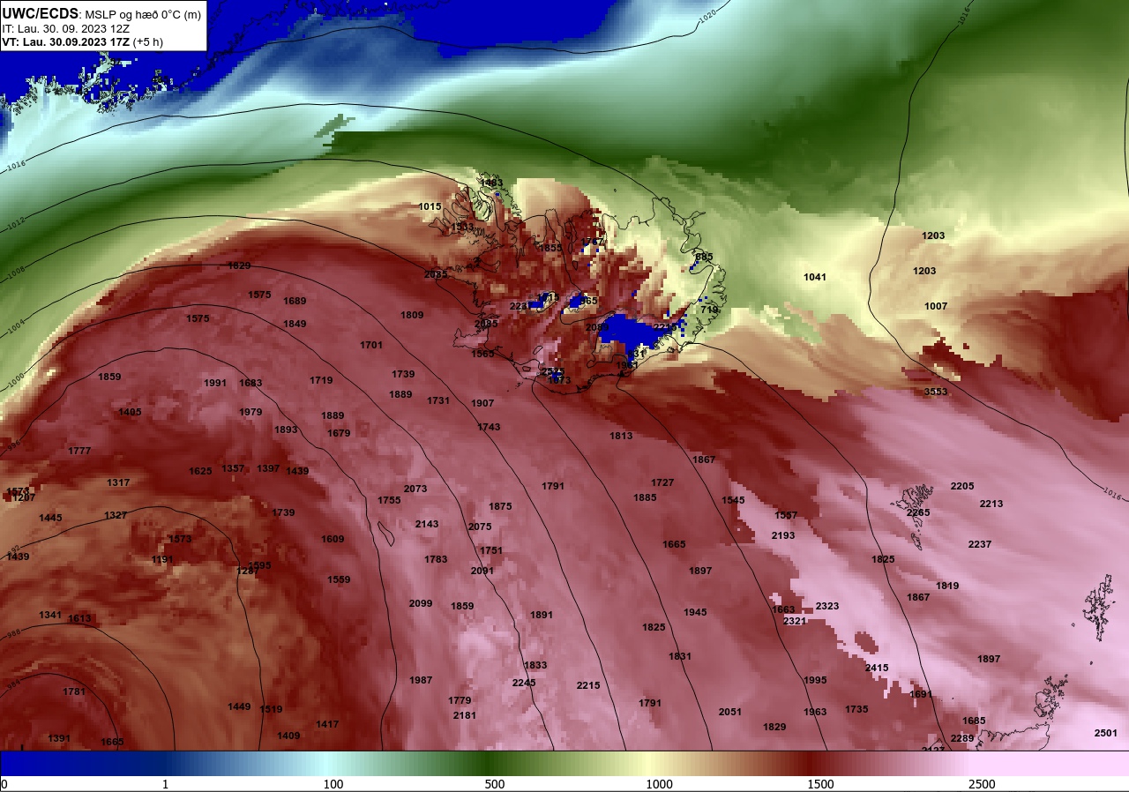The width and height of the screenshot is (1129, 792).
Task: Click the map value "1945"
Action: click(695, 612)
